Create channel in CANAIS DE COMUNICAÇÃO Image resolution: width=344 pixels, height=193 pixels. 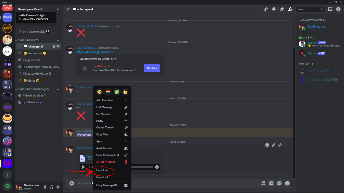point(58,89)
